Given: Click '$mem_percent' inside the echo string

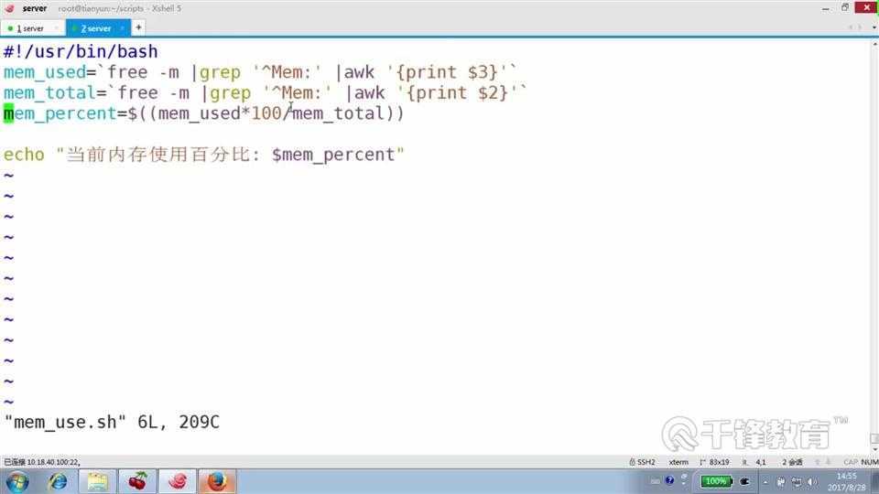Looking at the screenshot, I should pyautogui.click(x=333, y=155).
